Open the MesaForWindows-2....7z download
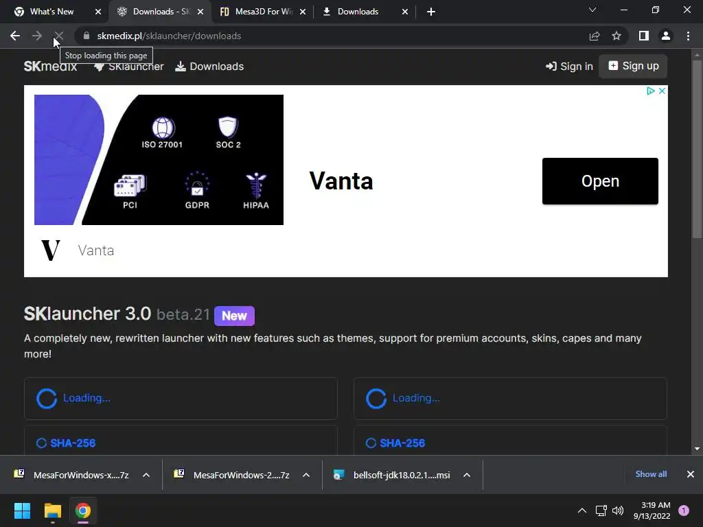This screenshot has height=527, width=703. 232,475
